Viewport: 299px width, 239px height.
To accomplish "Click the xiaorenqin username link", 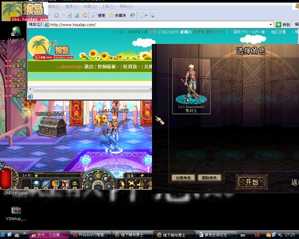I will [x=71, y=67].
